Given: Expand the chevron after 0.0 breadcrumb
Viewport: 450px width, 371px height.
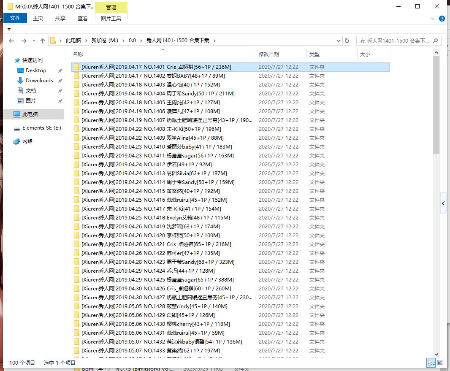Looking at the screenshot, I should (x=141, y=41).
